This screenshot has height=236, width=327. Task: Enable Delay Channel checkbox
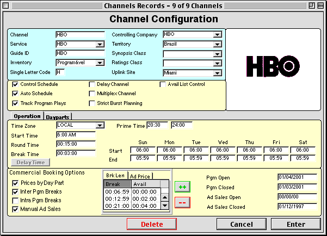(x=92, y=84)
